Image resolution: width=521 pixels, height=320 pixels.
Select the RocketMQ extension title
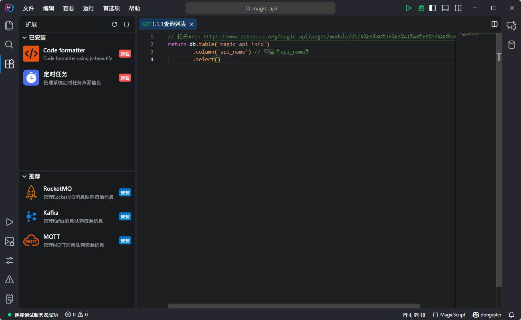click(x=58, y=189)
